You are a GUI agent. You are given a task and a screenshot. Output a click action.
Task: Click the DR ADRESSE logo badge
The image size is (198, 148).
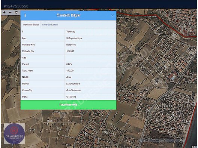pos(14,134)
